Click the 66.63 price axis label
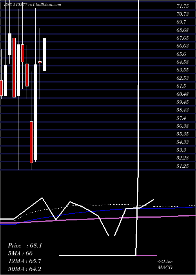The width and height of the screenshot is (196, 275). [183, 46]
